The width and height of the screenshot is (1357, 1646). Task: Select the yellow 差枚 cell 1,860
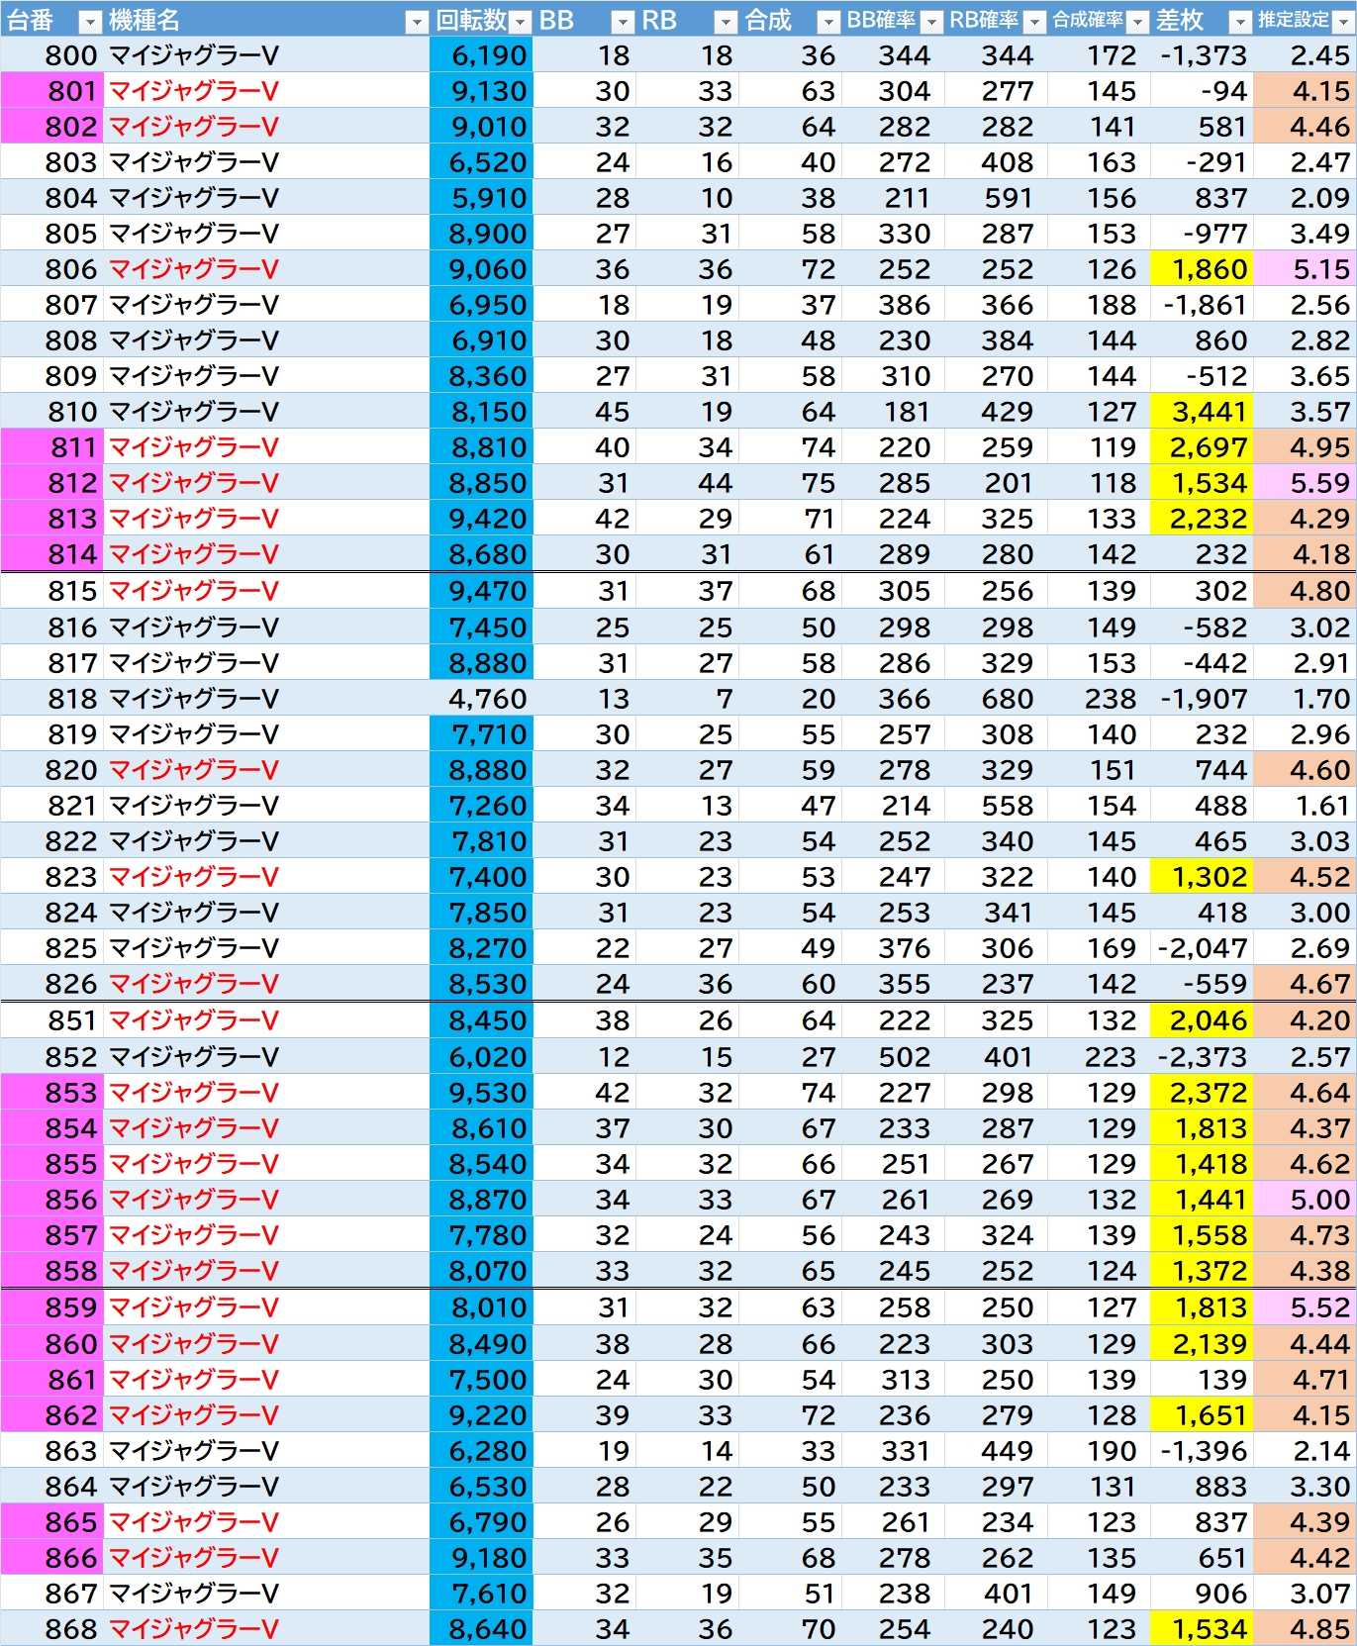coord(1202,269)
